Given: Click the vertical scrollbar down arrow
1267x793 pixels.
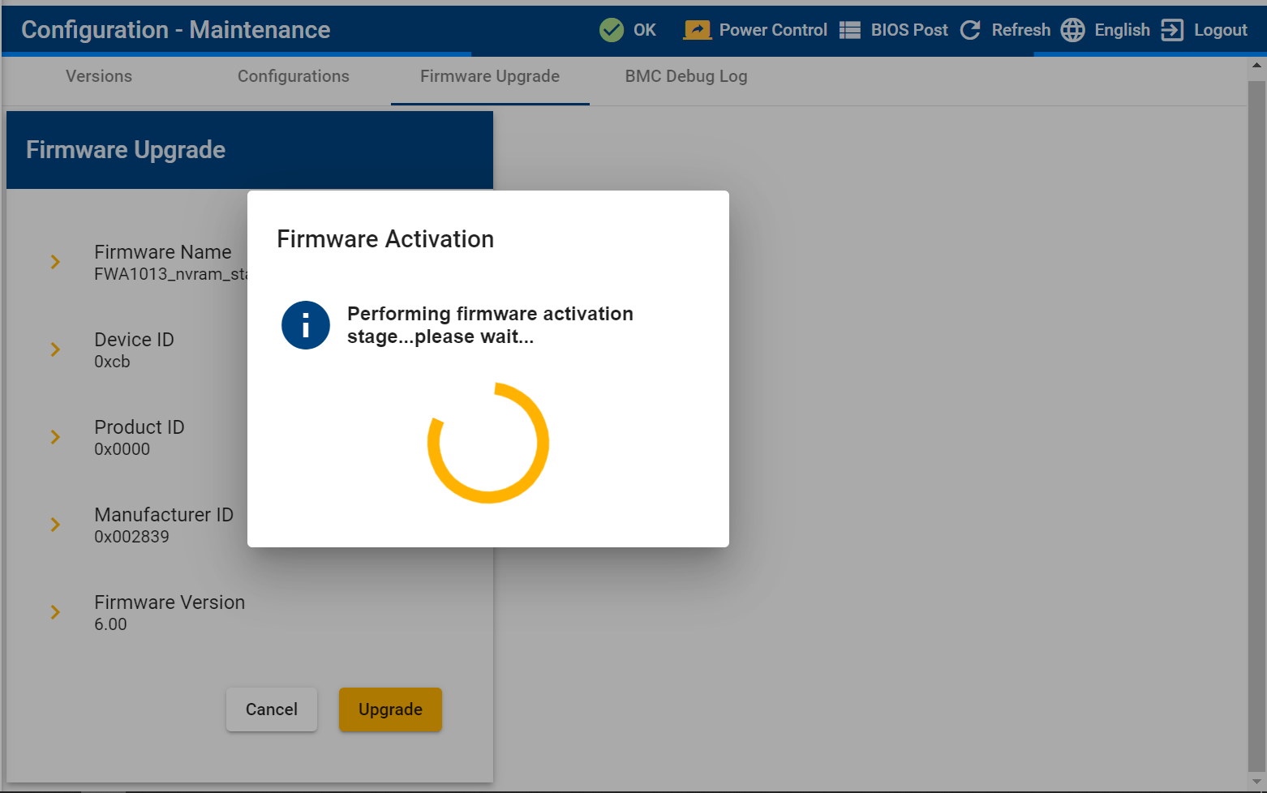Looking at the screenshot, I should [x=1256, y=782].
